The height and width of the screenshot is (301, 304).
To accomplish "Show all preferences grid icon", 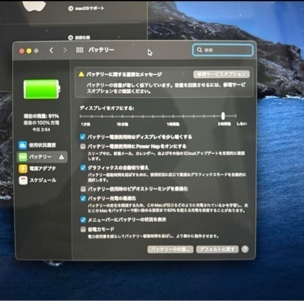I will pos(80,50).
